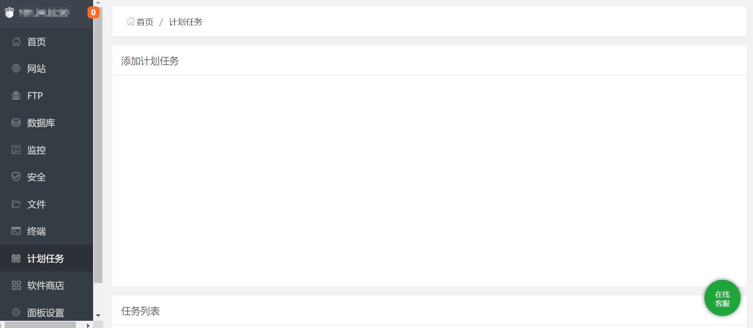
Task: Open the 软件商店 menu item
Action: (47, 285)
